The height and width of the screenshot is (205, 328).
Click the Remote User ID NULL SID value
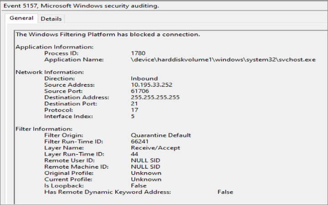click(x=145, y=160)
